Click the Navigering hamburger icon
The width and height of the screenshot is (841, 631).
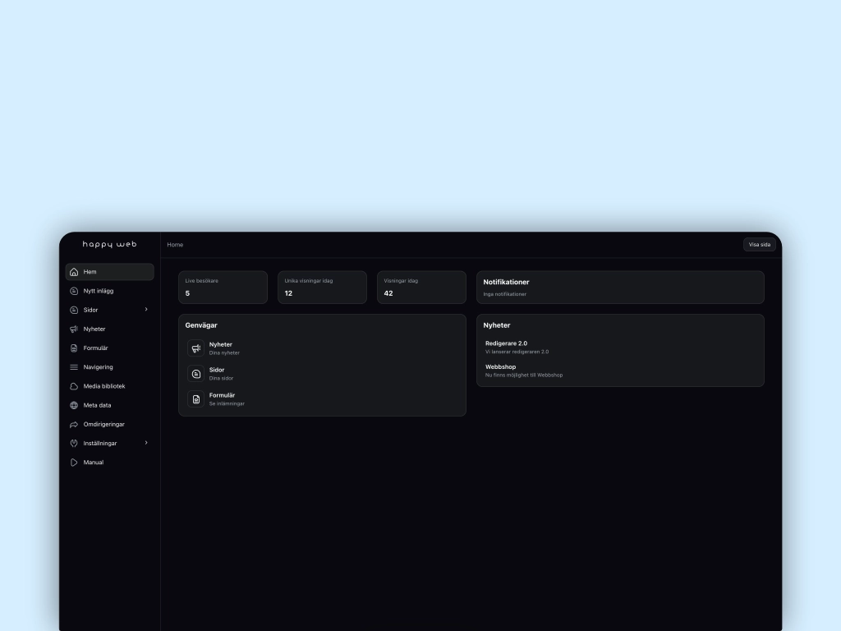click(x=74, y=367)
